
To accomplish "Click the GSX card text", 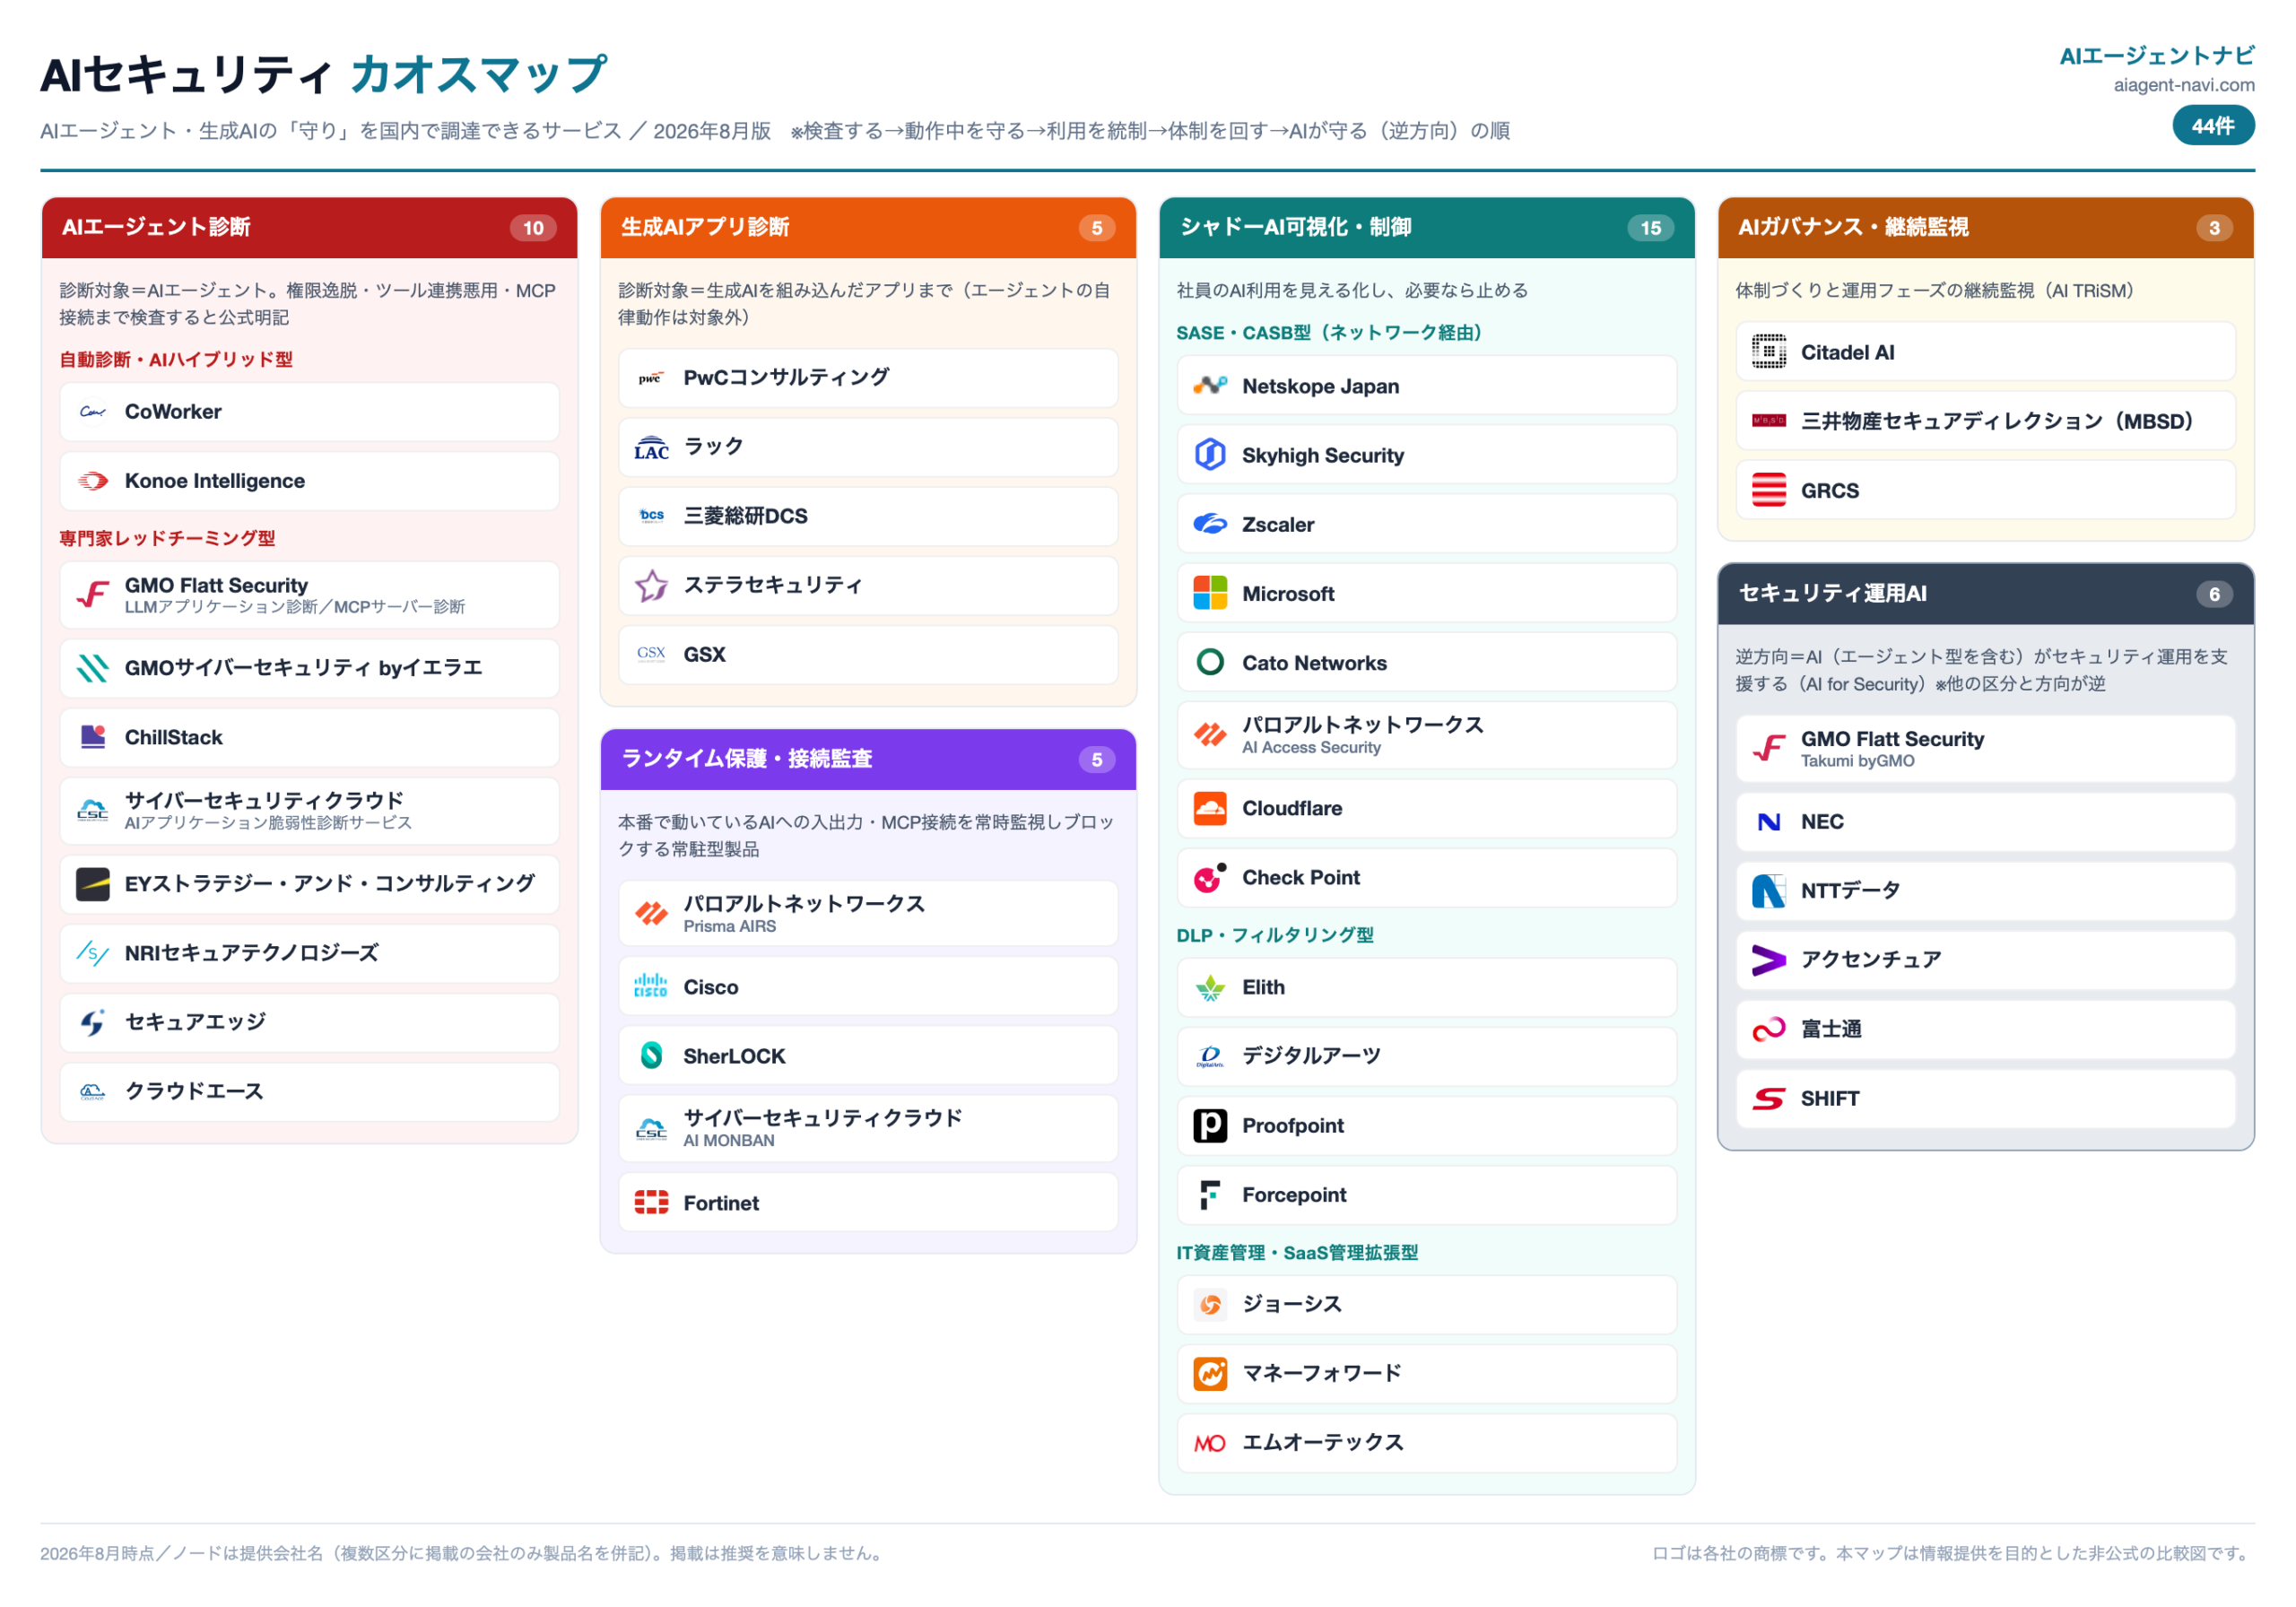I will [705, 655].
